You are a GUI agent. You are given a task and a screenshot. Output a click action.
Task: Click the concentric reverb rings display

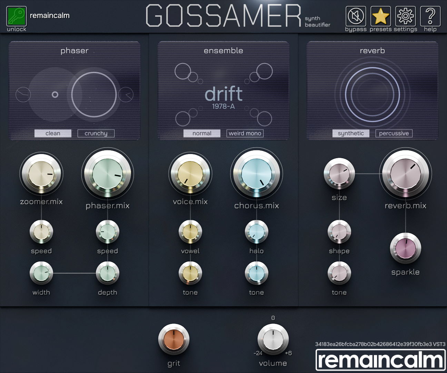(x=372, y=94)
